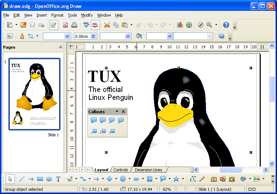Toggle Edit File mode
Screen dimensions: 277x194
(53, 25)
